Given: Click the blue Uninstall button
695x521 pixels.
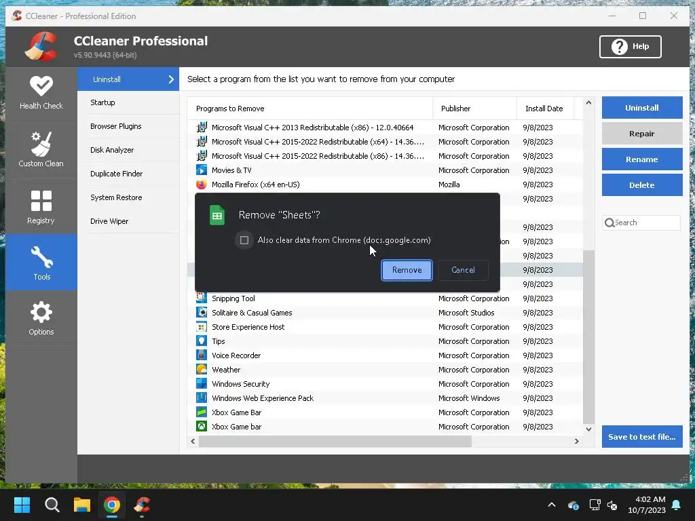Looking at the screenshot, I should [x=642, y=108].
